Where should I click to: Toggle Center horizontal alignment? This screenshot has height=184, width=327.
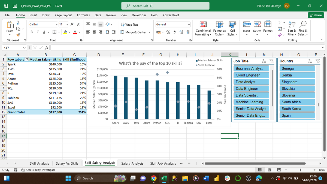95,32
